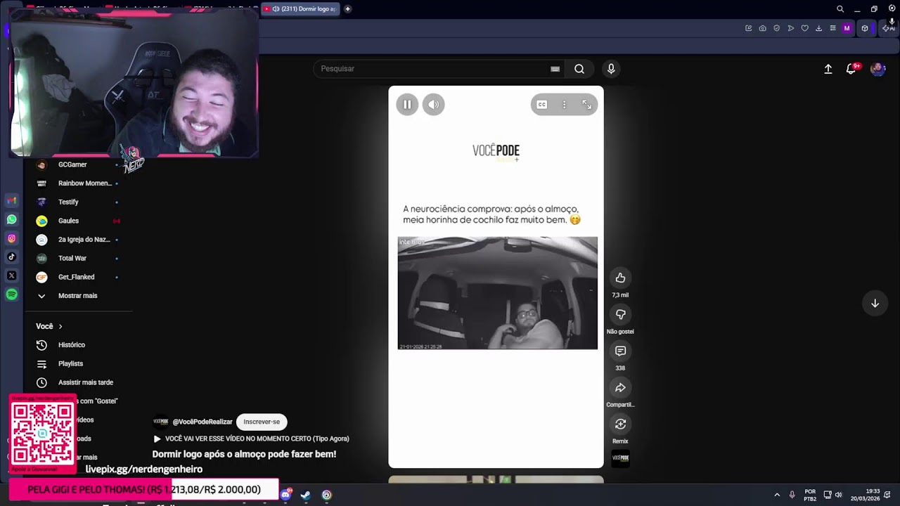This screenshot has height=506, width=900.
Task: Open the browser downloads icon
Action: (x=818, y=28)
